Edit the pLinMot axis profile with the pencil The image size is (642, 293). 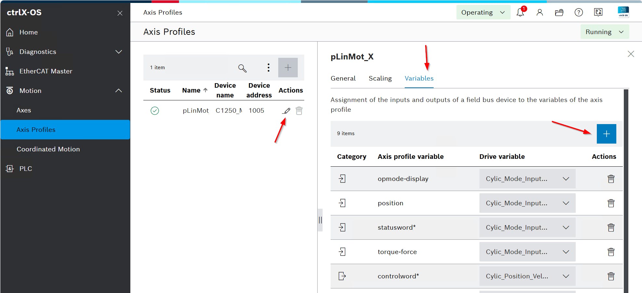click(286, 111)
